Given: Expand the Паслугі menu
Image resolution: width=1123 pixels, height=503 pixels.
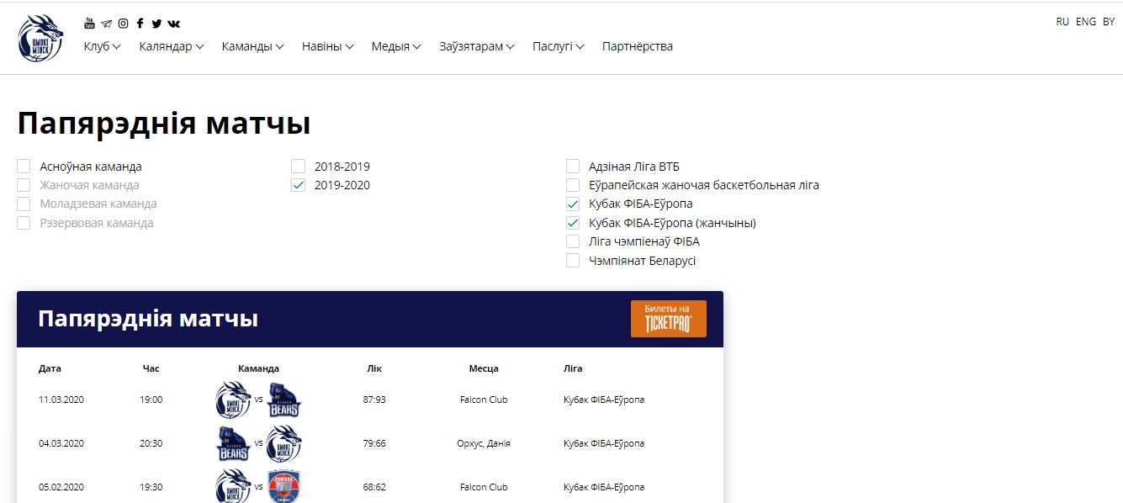Looking at the screenshot, I should [559, 46].
